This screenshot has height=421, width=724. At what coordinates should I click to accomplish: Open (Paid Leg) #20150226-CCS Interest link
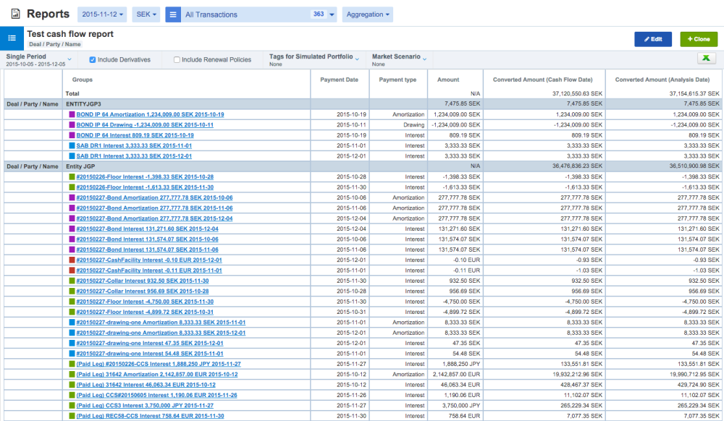coord(159,365)
